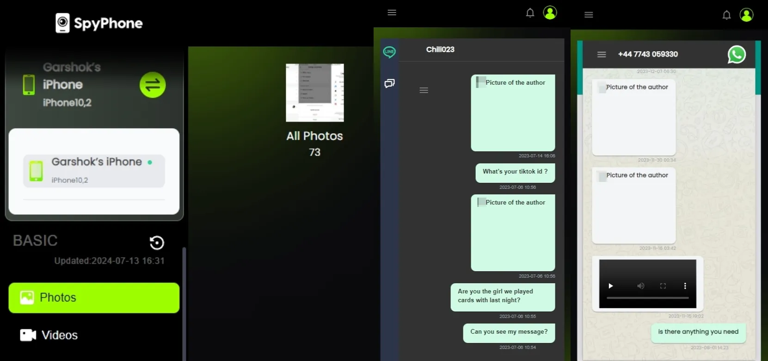Click the message What's your tiktok id ?
This screenshot has height=361, width=768.
(x=515, y=173)
